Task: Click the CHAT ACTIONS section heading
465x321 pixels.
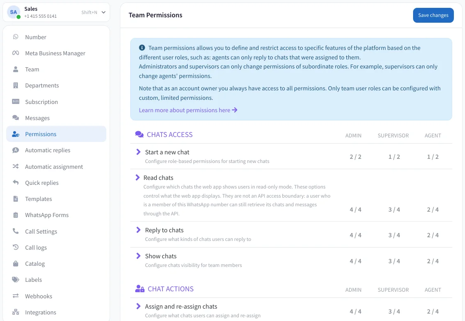Action: [171, 289]
